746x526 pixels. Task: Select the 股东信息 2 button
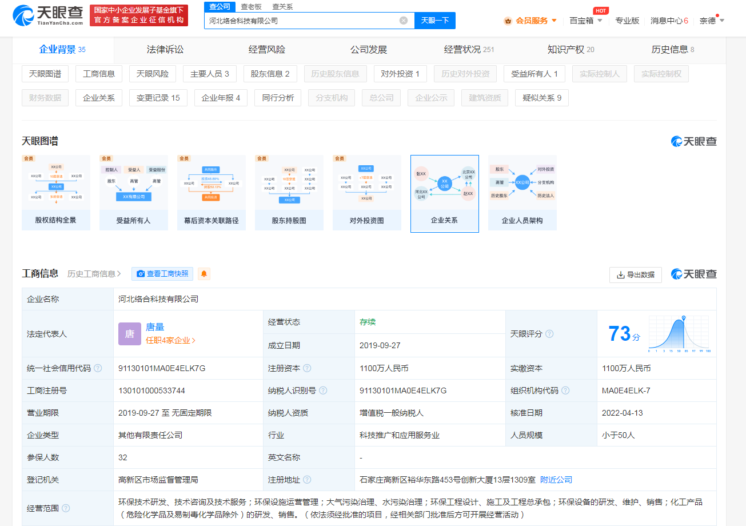pos(270,74)
